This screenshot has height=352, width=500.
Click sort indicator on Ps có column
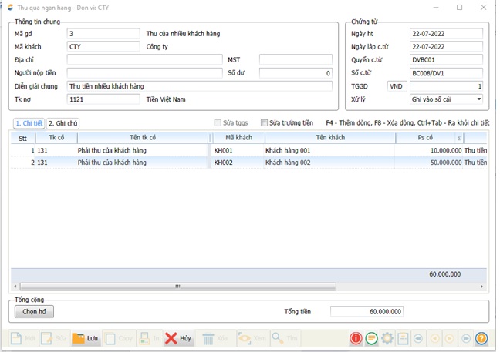459,139
